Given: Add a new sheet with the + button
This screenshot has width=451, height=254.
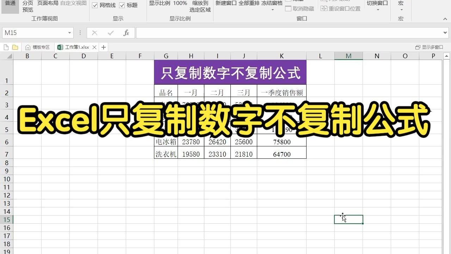Looking at the screenshot, I should (x=103, y=47).
